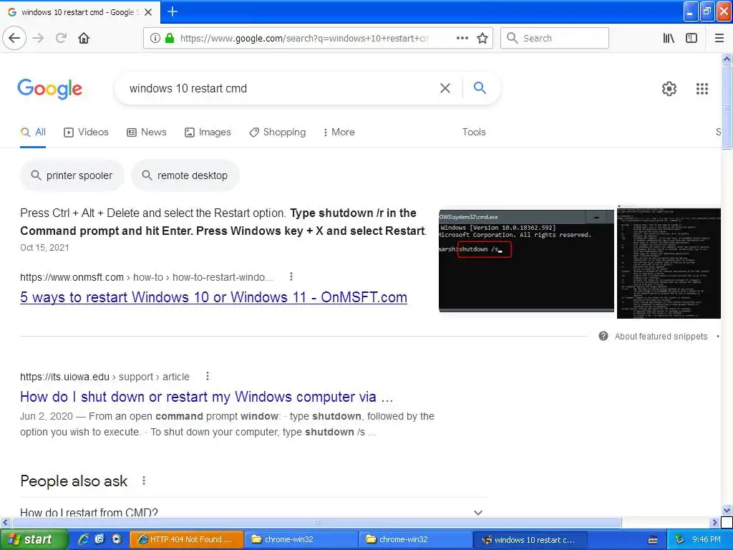Click the cmd.exe shutdown screenshot thumbnail

pyautogui.click(x=526, y=261)
